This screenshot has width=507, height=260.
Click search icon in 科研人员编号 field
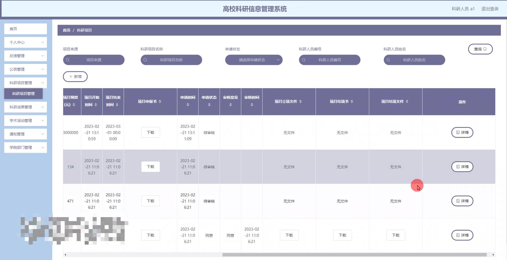coord(304,60)
